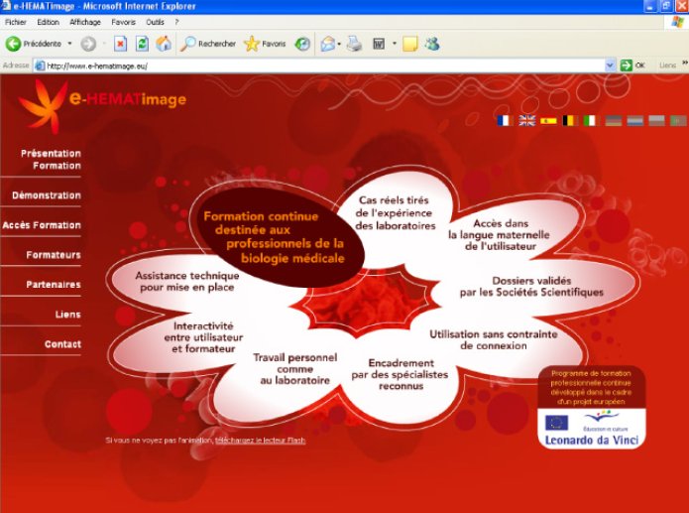Click the Windows flag logo in menu bar
The image size is (689, 513).
coord(677,22)
